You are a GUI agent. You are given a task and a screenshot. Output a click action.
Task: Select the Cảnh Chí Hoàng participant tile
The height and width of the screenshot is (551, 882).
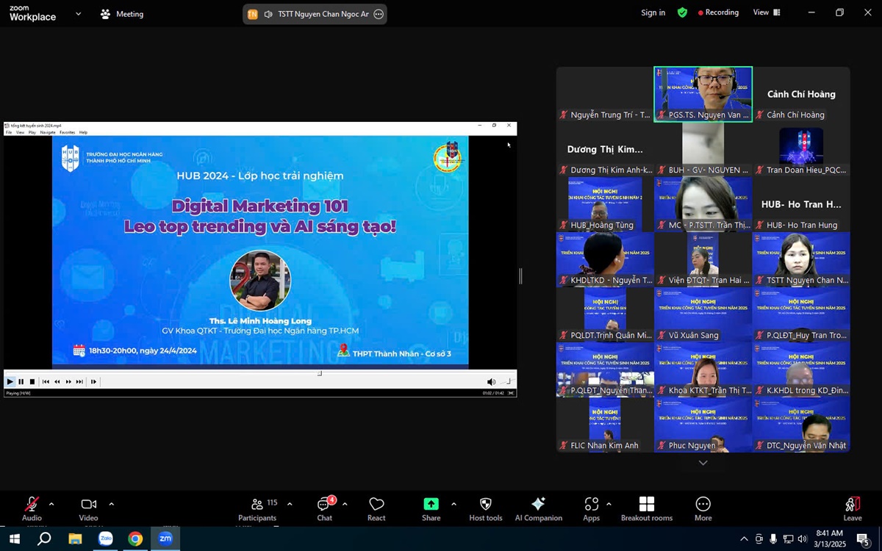801,94
